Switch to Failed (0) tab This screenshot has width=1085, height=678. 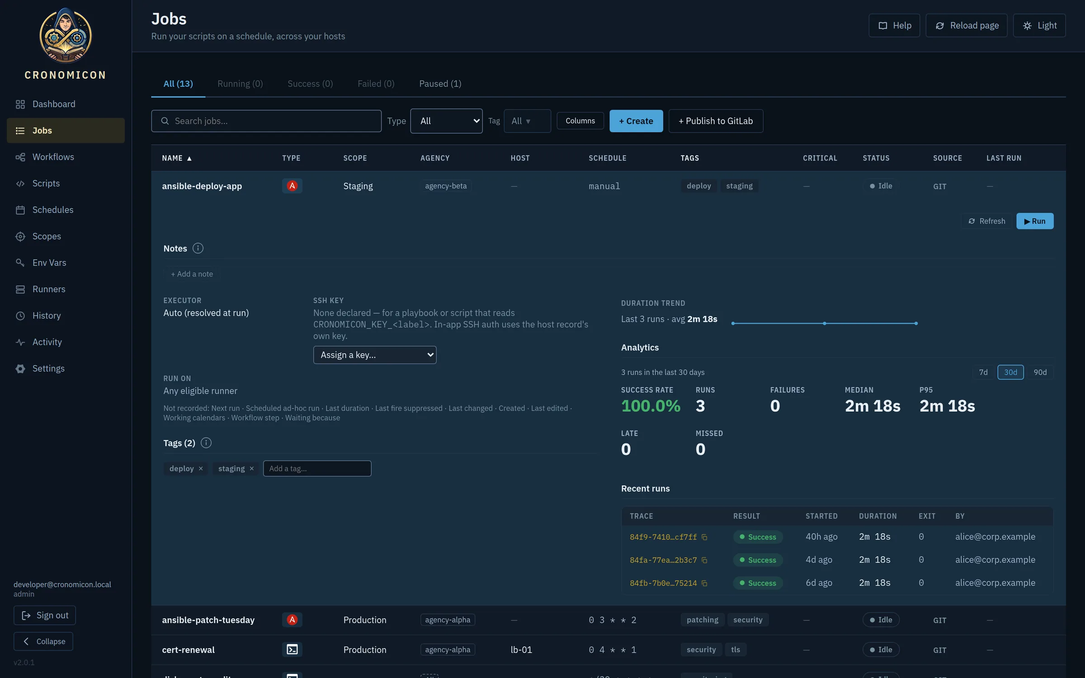(x=376, y=84)
